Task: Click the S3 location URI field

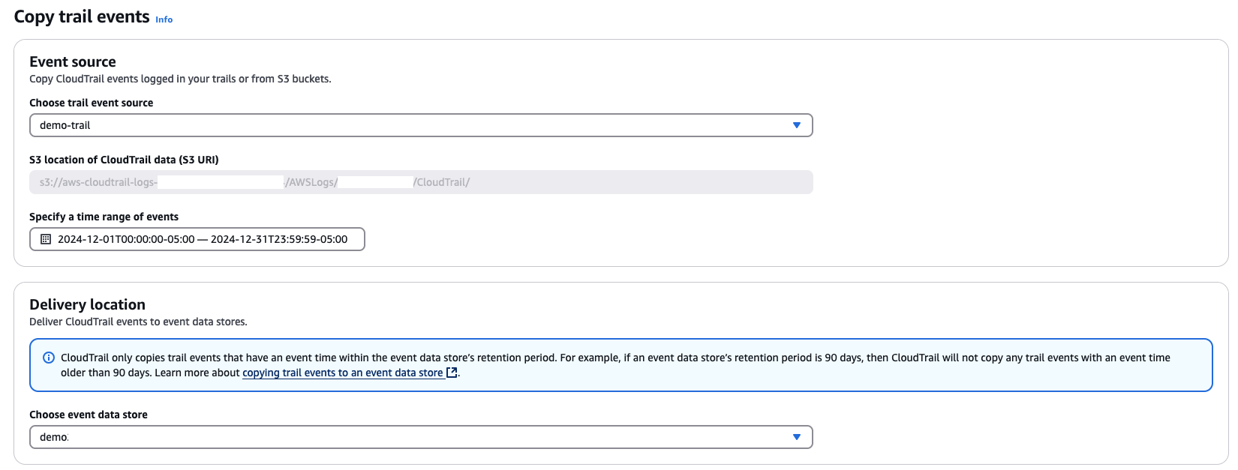Action: point(421,182)
